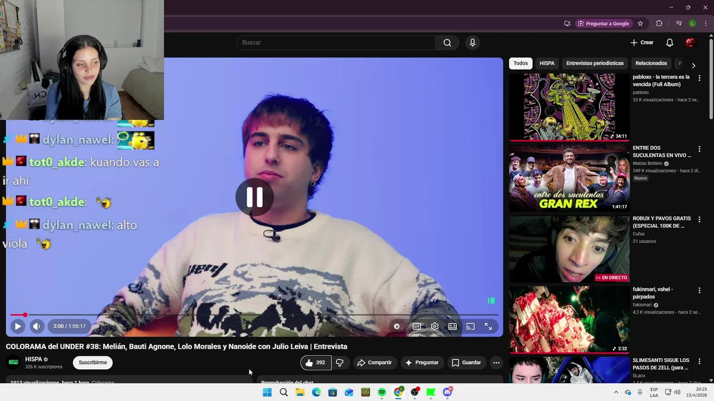This screenshot has width=714, height=401.
Task: Open the Chrome profile avatar L
Action: pos(692,23)
